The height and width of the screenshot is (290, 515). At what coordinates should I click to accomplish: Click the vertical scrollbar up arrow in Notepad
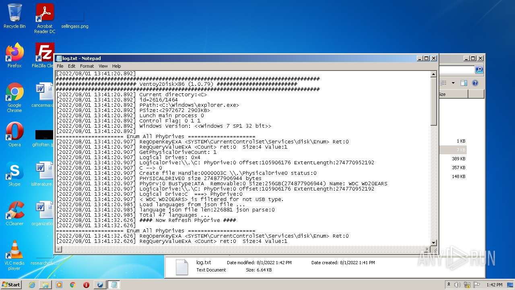pyautogui.click(x=434, y=74)
